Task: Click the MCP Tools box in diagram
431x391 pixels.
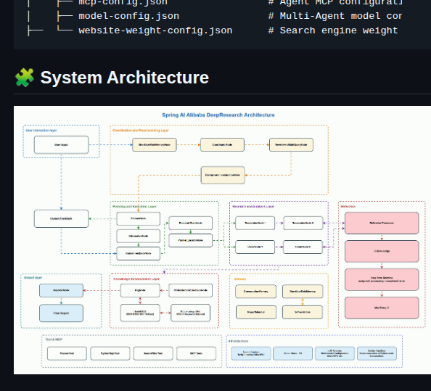Action: (196, 353)
